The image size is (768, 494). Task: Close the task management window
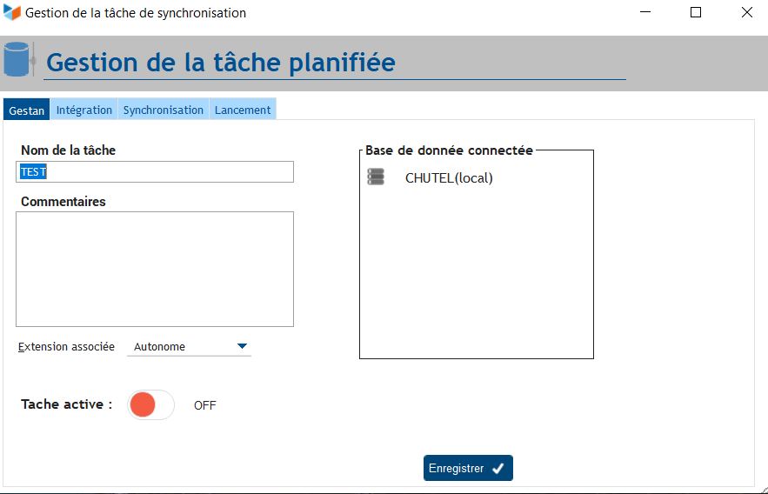click(x=746, y=13)
